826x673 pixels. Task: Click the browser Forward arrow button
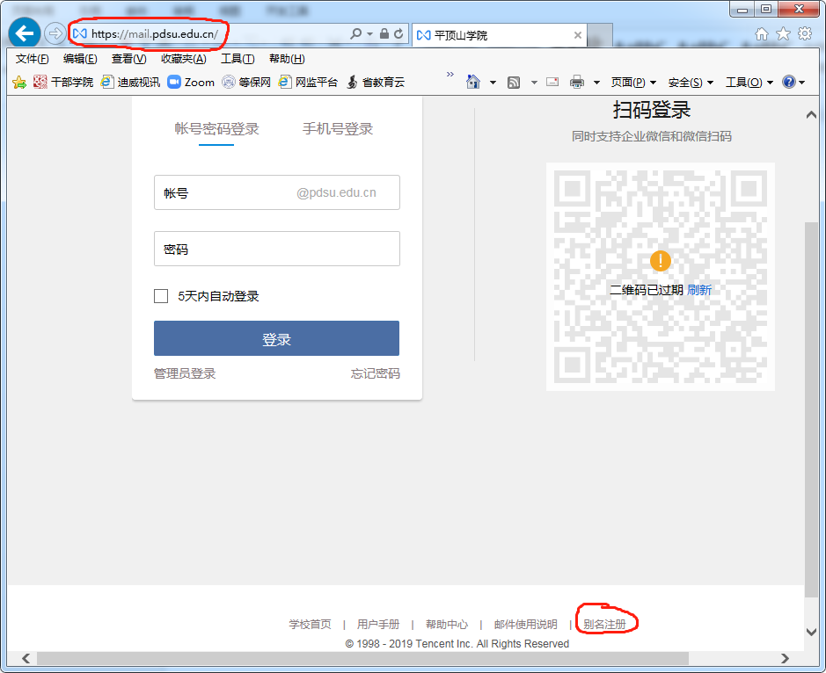pyautogui.click(x=55, y=34)
